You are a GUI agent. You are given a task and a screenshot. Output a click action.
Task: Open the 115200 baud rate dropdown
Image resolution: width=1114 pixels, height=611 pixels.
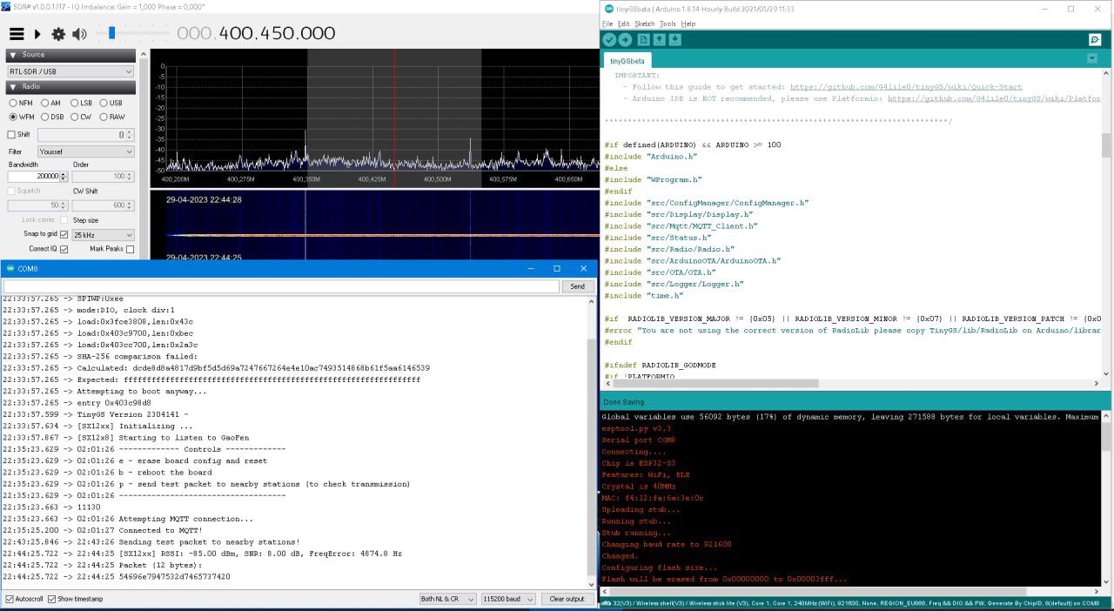[x=508, y=599]
